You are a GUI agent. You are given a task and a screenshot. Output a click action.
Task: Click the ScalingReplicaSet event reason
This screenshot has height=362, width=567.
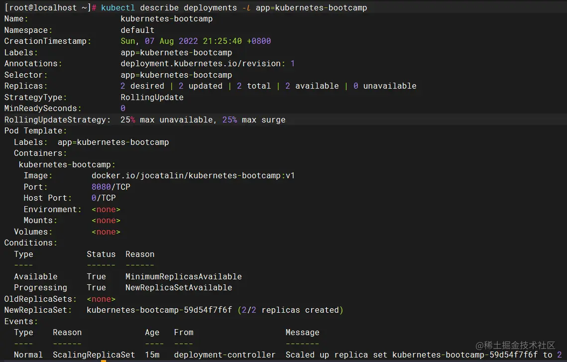click(94, 355)
